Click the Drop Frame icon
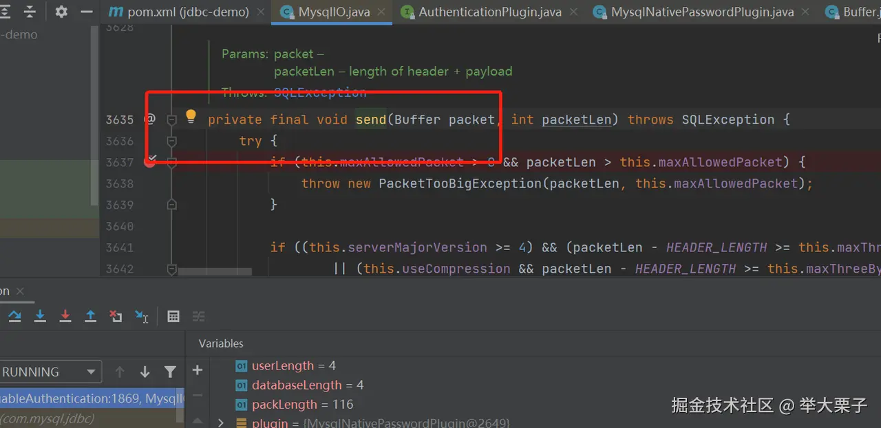881x428 pixels. 116,316
